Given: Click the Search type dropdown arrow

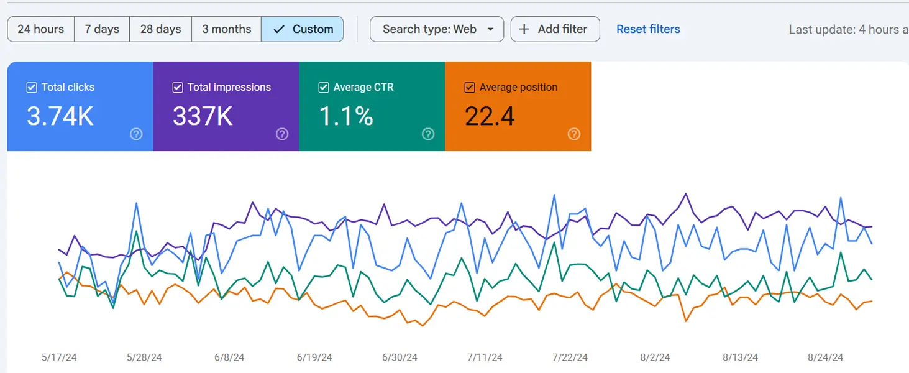Looking at the screenshot, I should (x=491, y=29).
